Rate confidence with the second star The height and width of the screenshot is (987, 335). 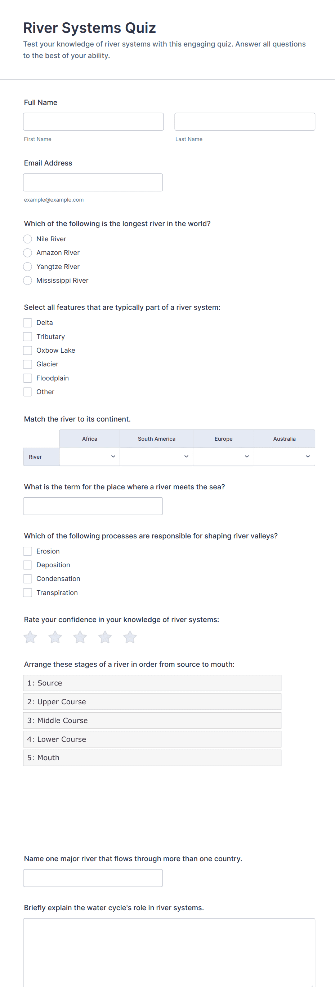[55, 637]
